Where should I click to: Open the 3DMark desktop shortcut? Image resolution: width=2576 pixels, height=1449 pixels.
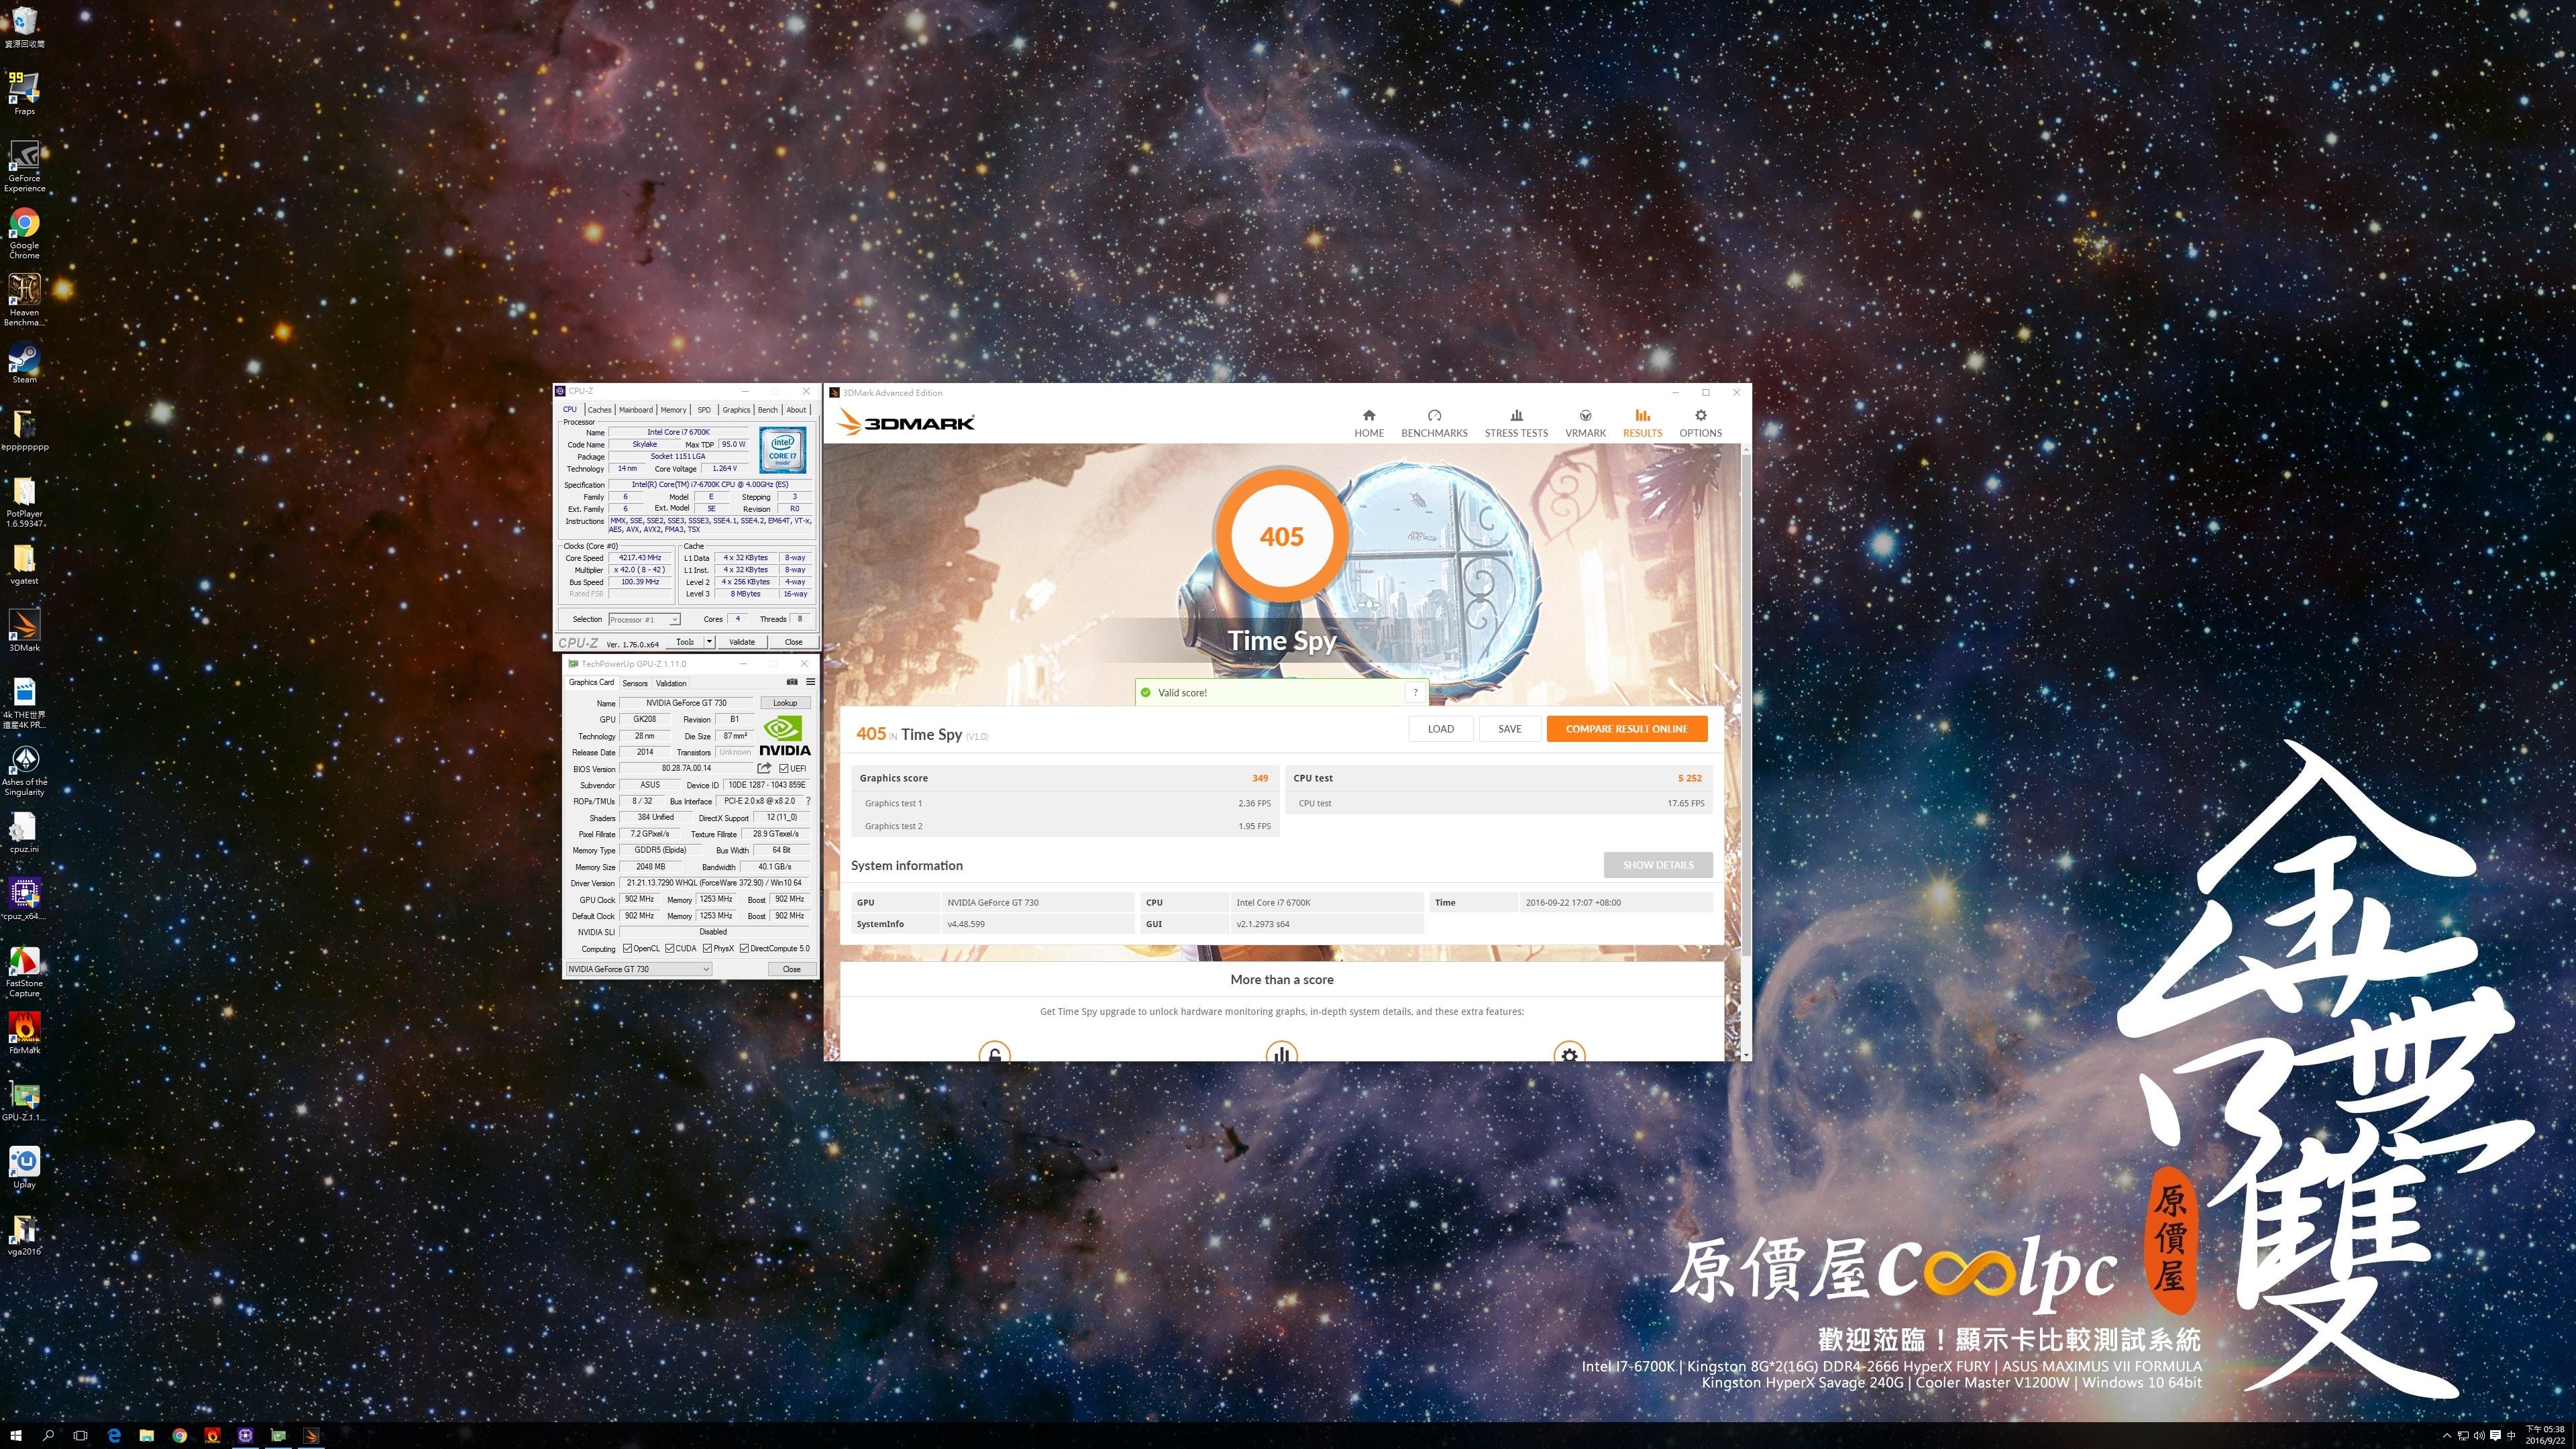[x=24, y=630]
